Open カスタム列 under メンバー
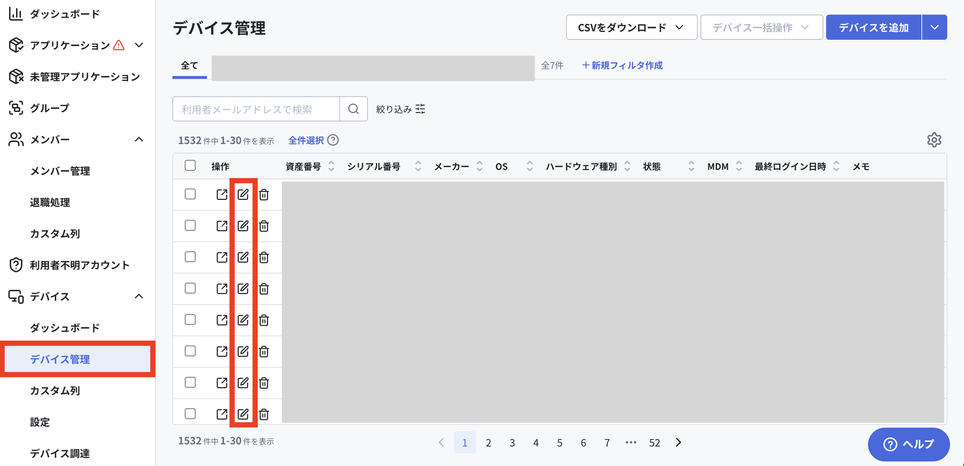 (x=55, y=234)
